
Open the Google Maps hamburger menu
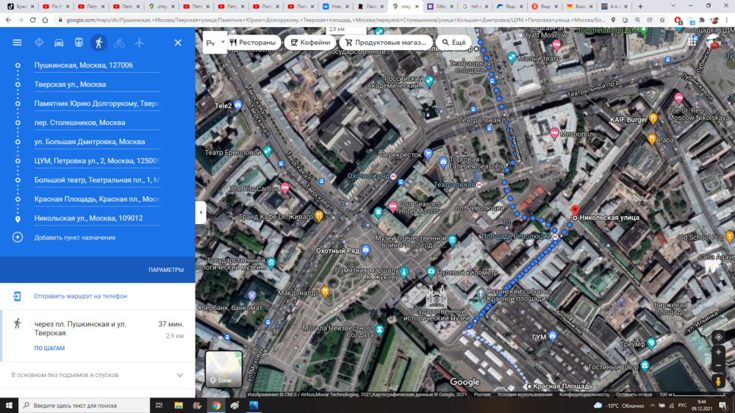[17, 43]
